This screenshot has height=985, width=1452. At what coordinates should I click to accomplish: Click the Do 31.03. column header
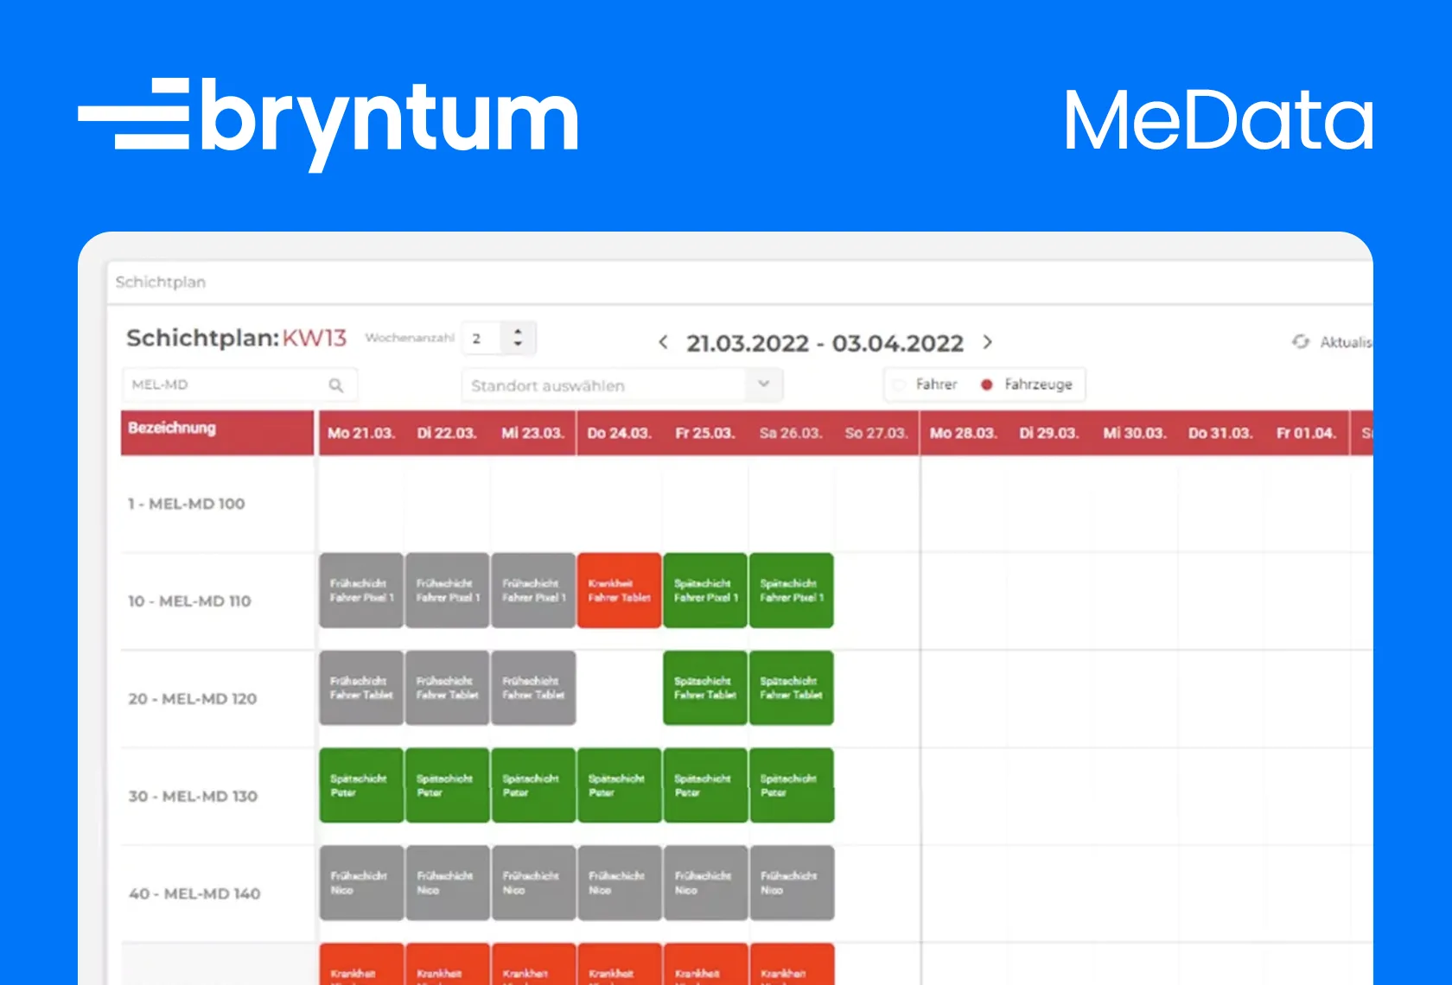[1220, 433]
